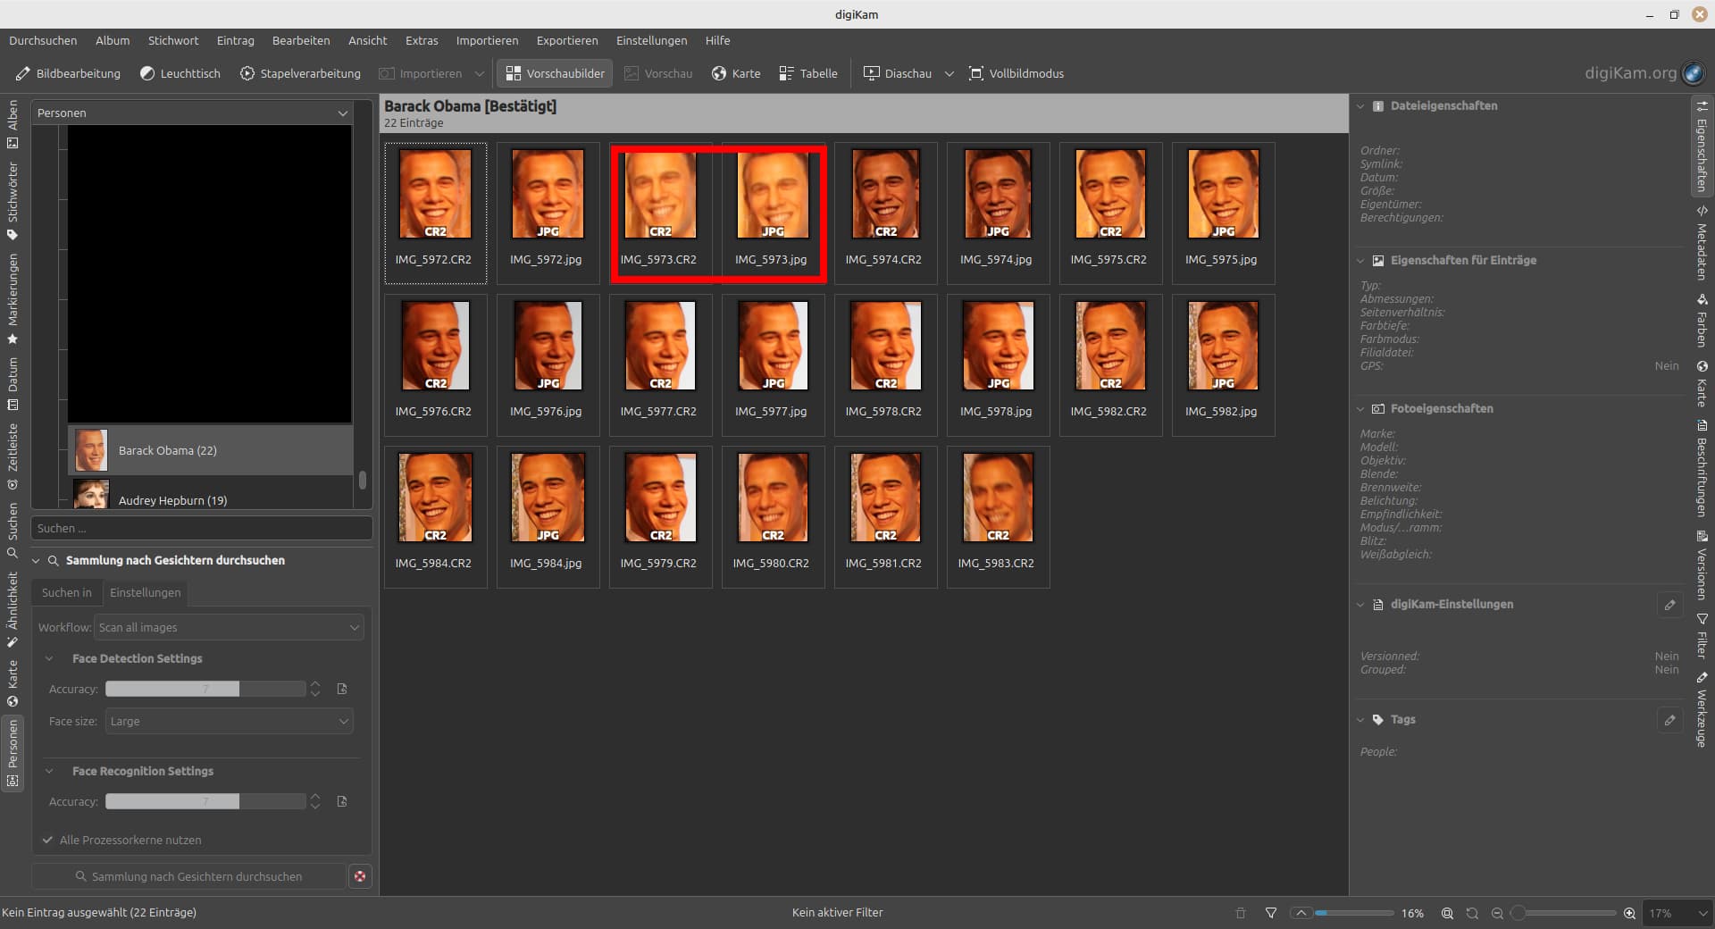The height and width of the screenshot is (929, 1715).
Task: Open the Stichwörter sidebar tab
Action: coord(13,201)
